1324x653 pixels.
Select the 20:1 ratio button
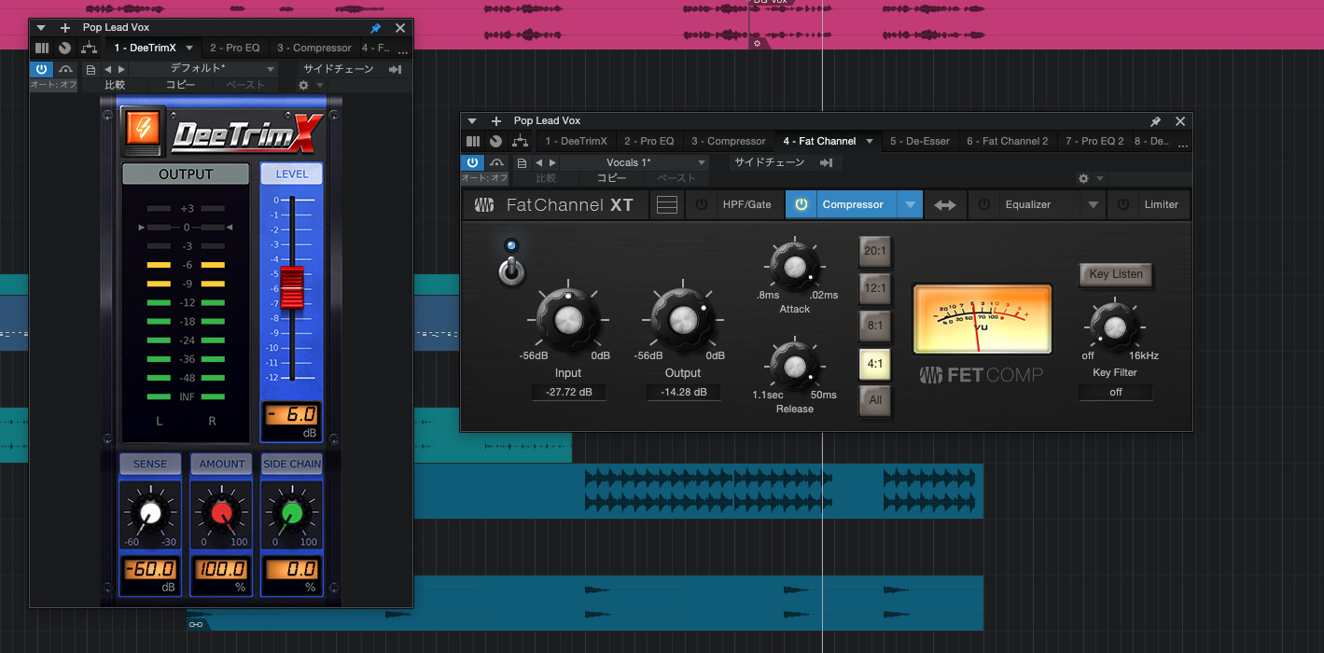click(875, 251)
